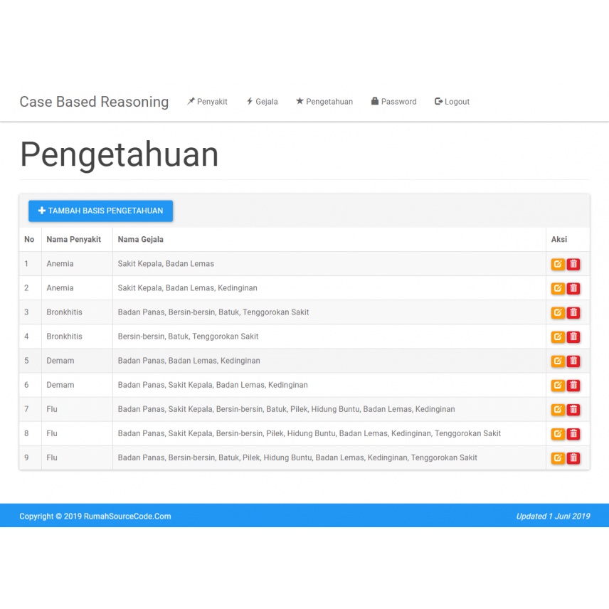Open the Password menu item
Screen dimensions: 609x609
tap(393, 102)
